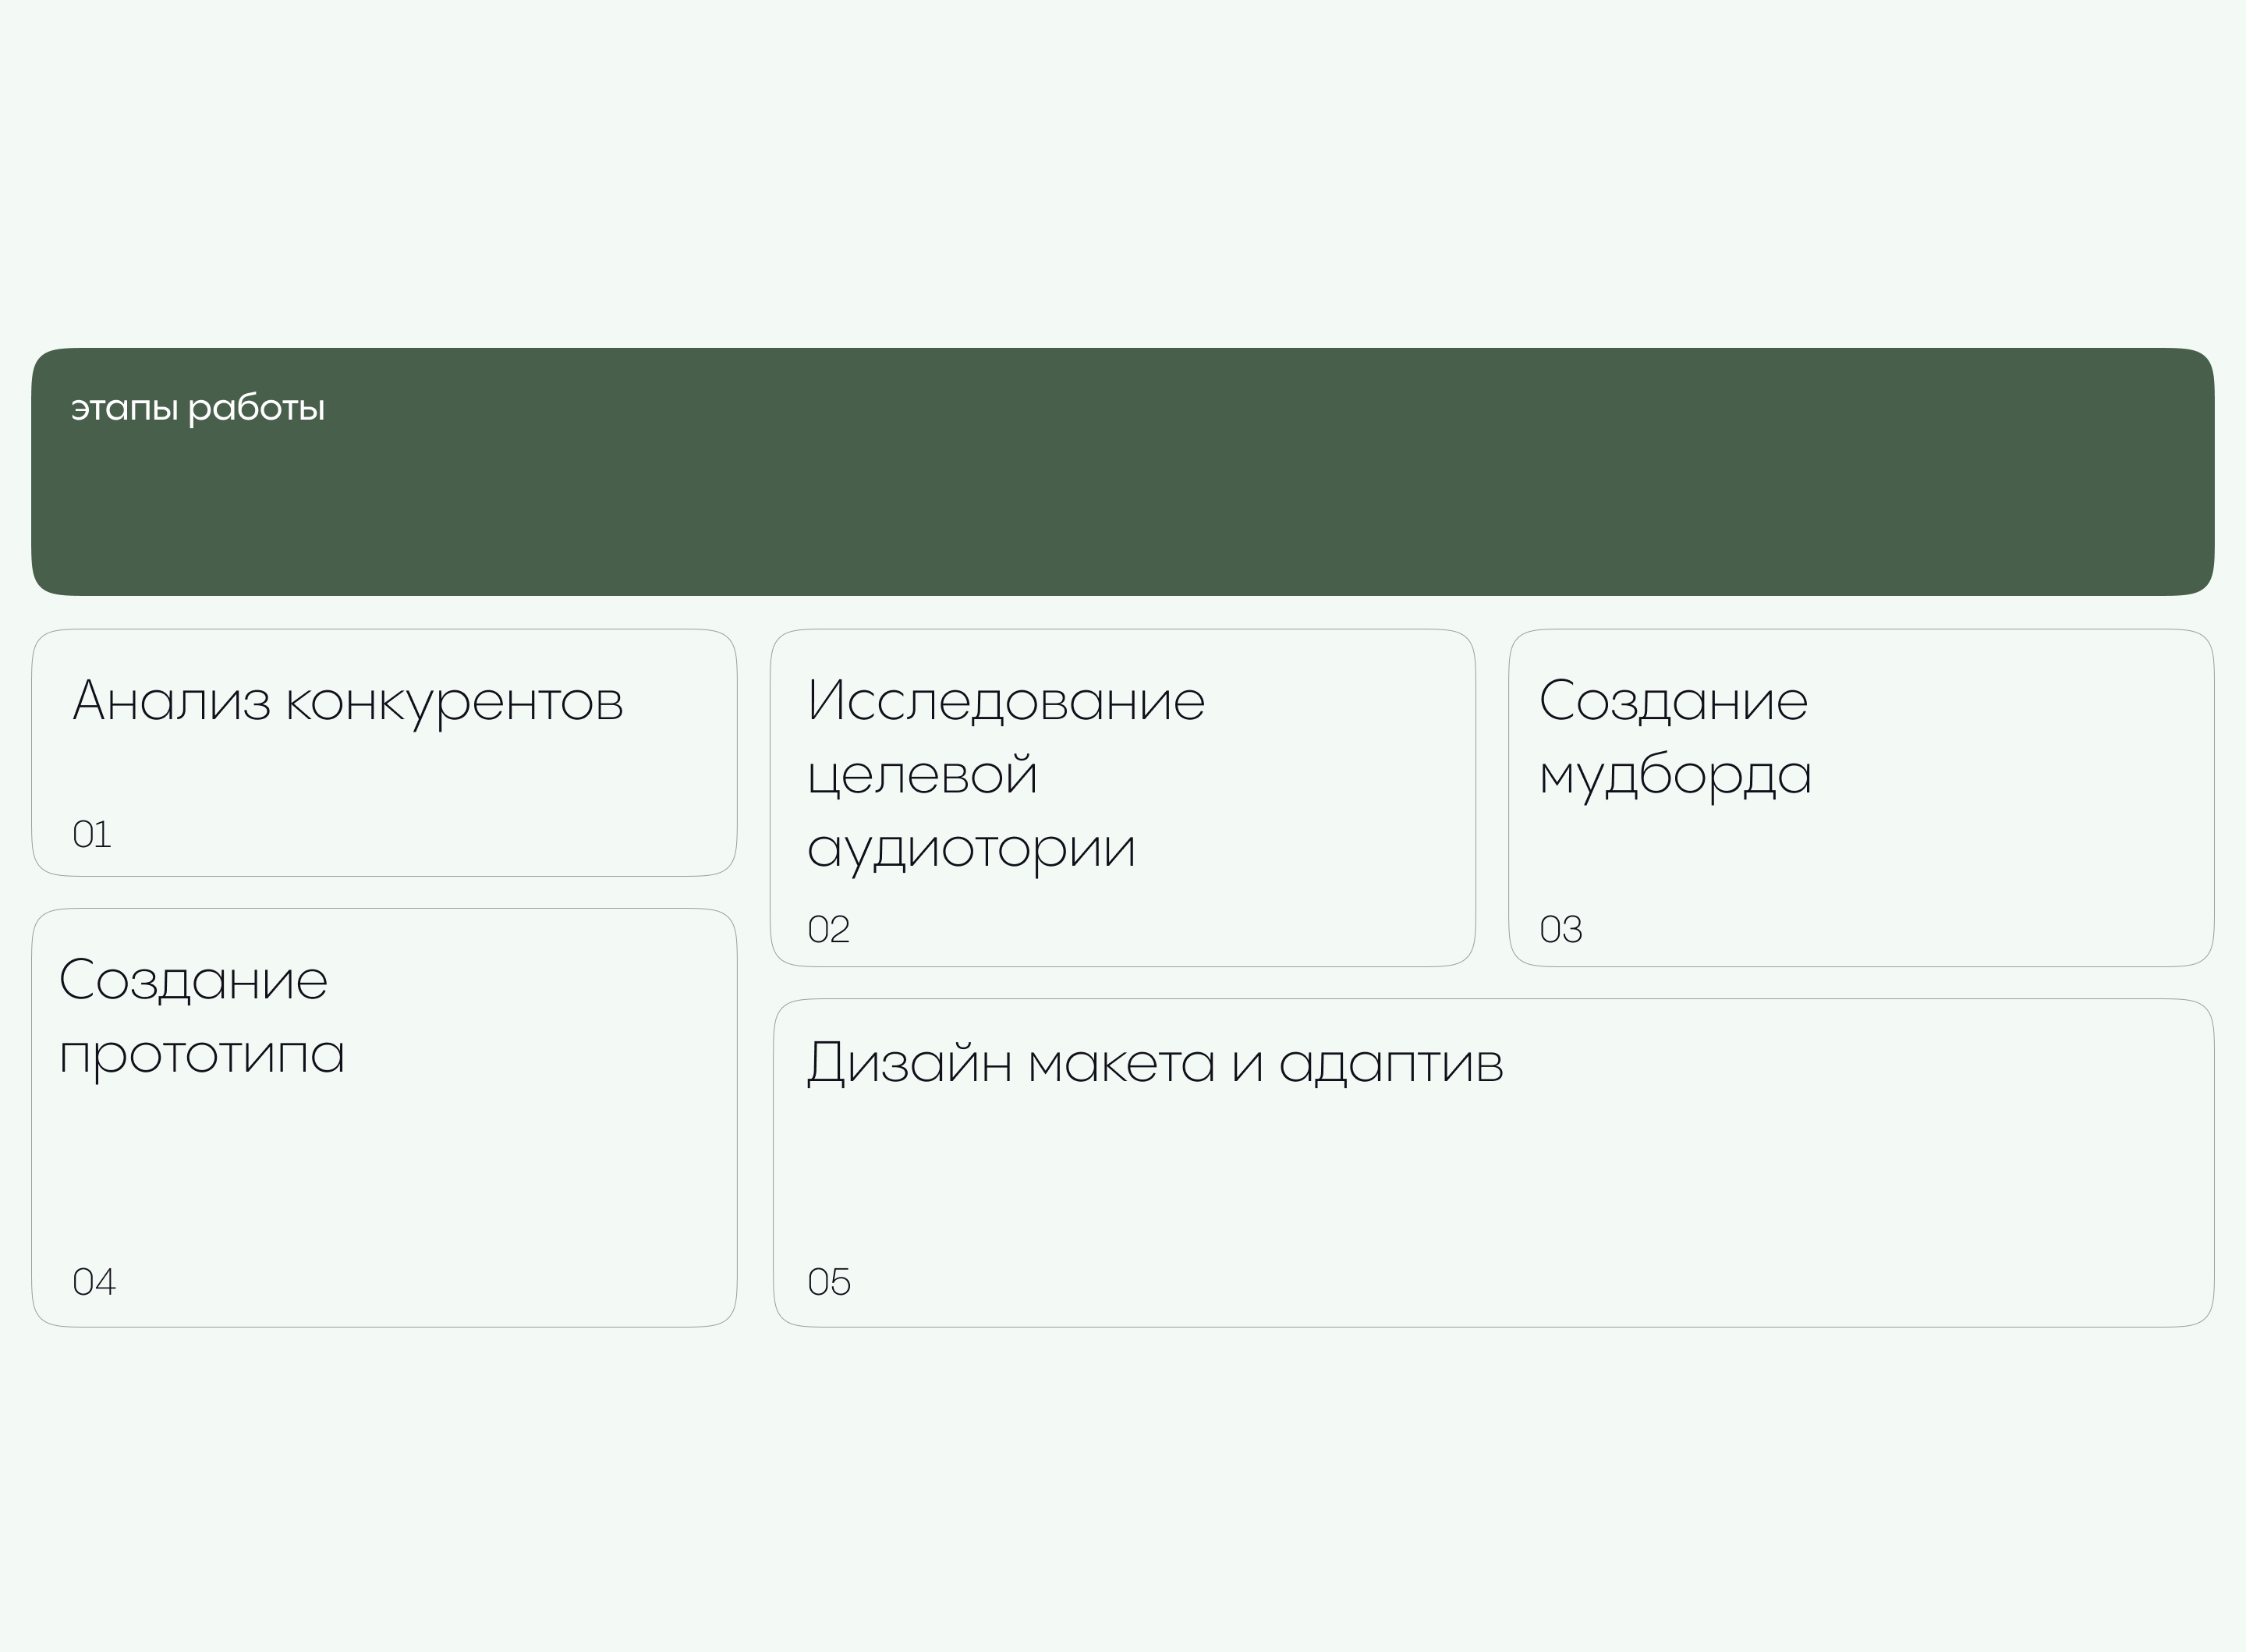
Task: Click the number 01 label
Action: pyautogui.click(x=91, y=834)
